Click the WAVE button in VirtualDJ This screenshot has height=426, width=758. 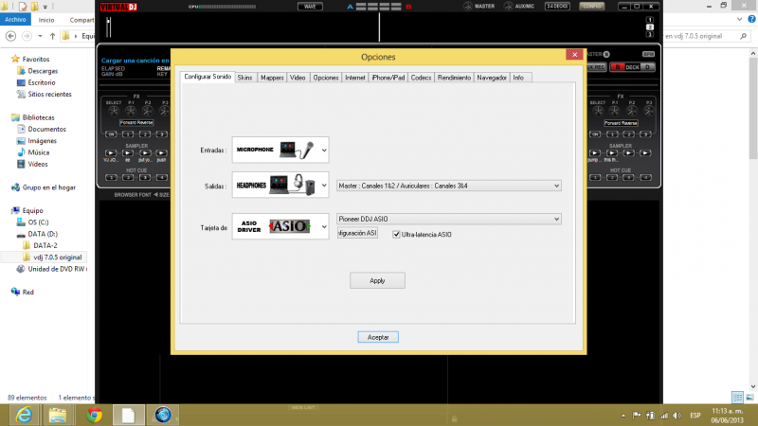(310, 7)
